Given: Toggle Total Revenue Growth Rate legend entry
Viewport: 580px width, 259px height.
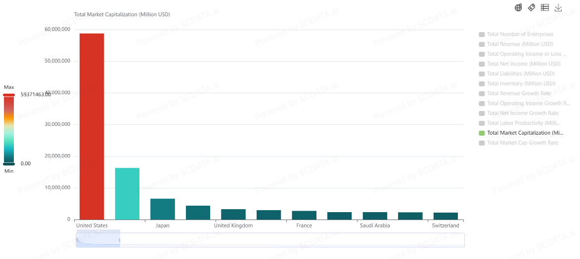Looking at the screenshot, I should [519, 94].
